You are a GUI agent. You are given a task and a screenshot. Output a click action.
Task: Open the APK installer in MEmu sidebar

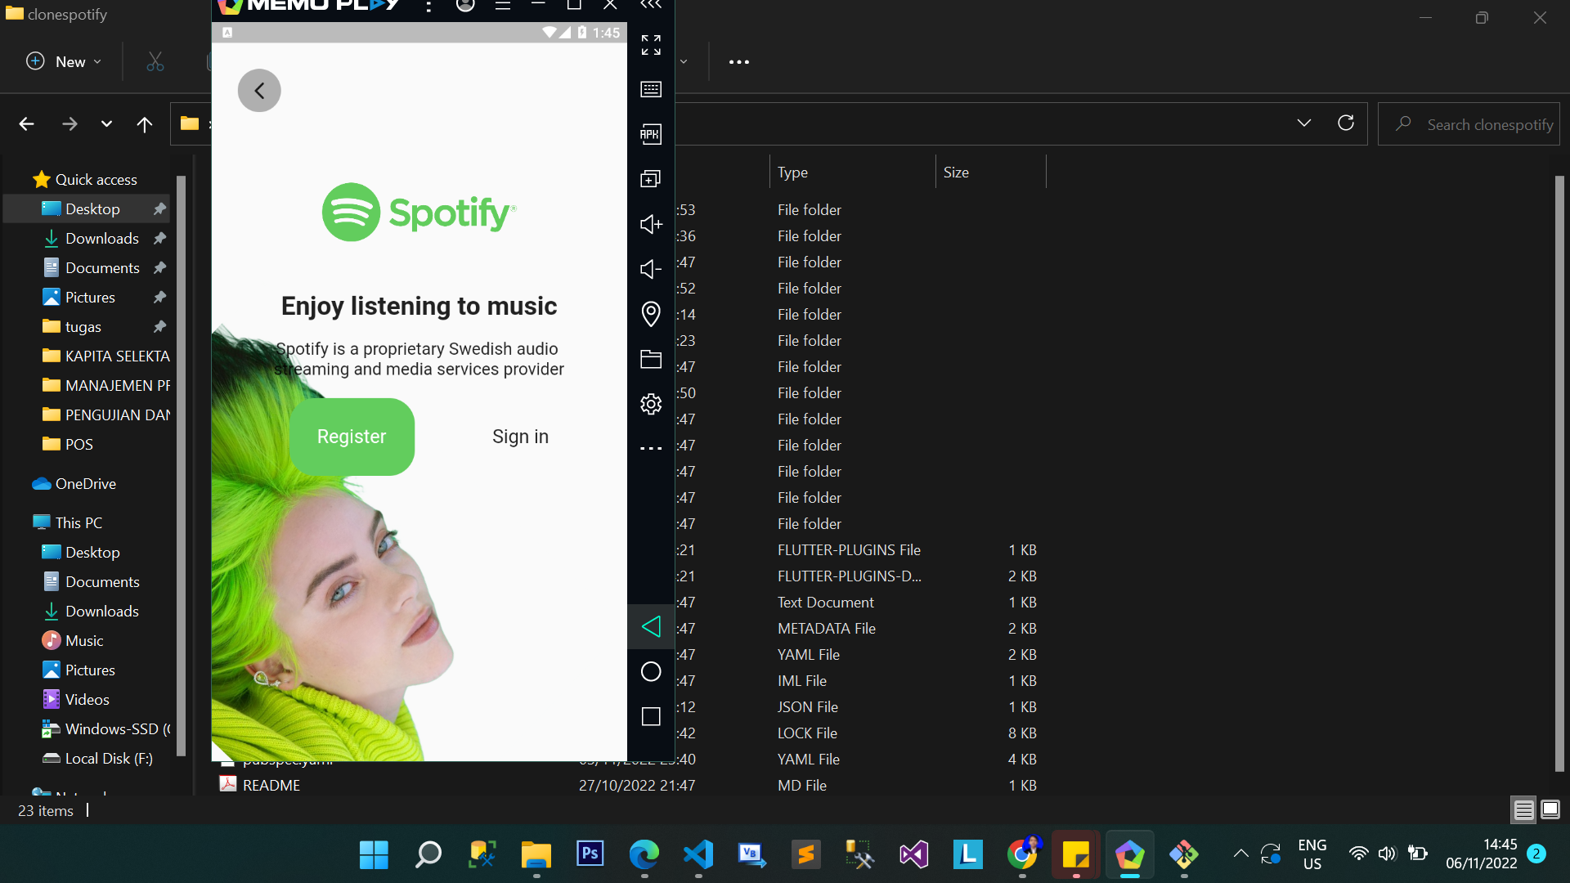coord(651,133)
